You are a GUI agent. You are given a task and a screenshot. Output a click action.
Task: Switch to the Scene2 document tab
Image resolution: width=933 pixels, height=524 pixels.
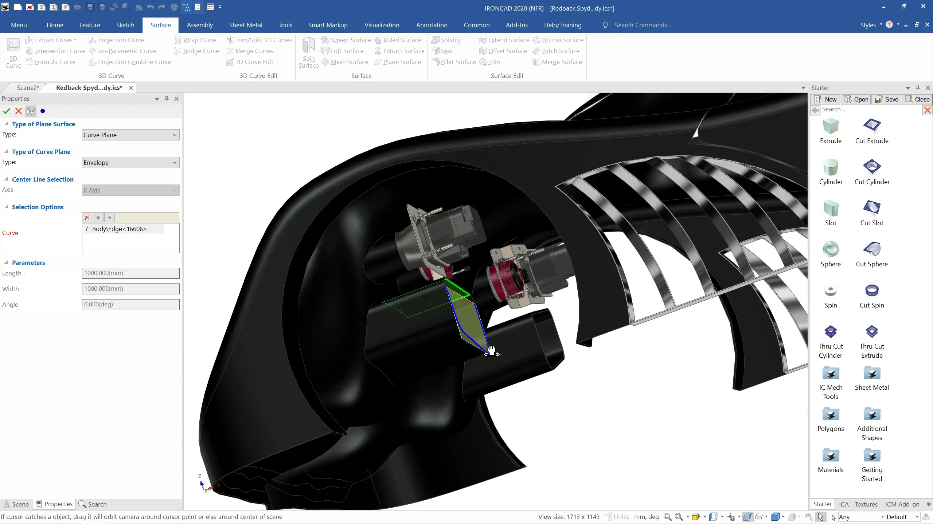(x=28, y=88)
